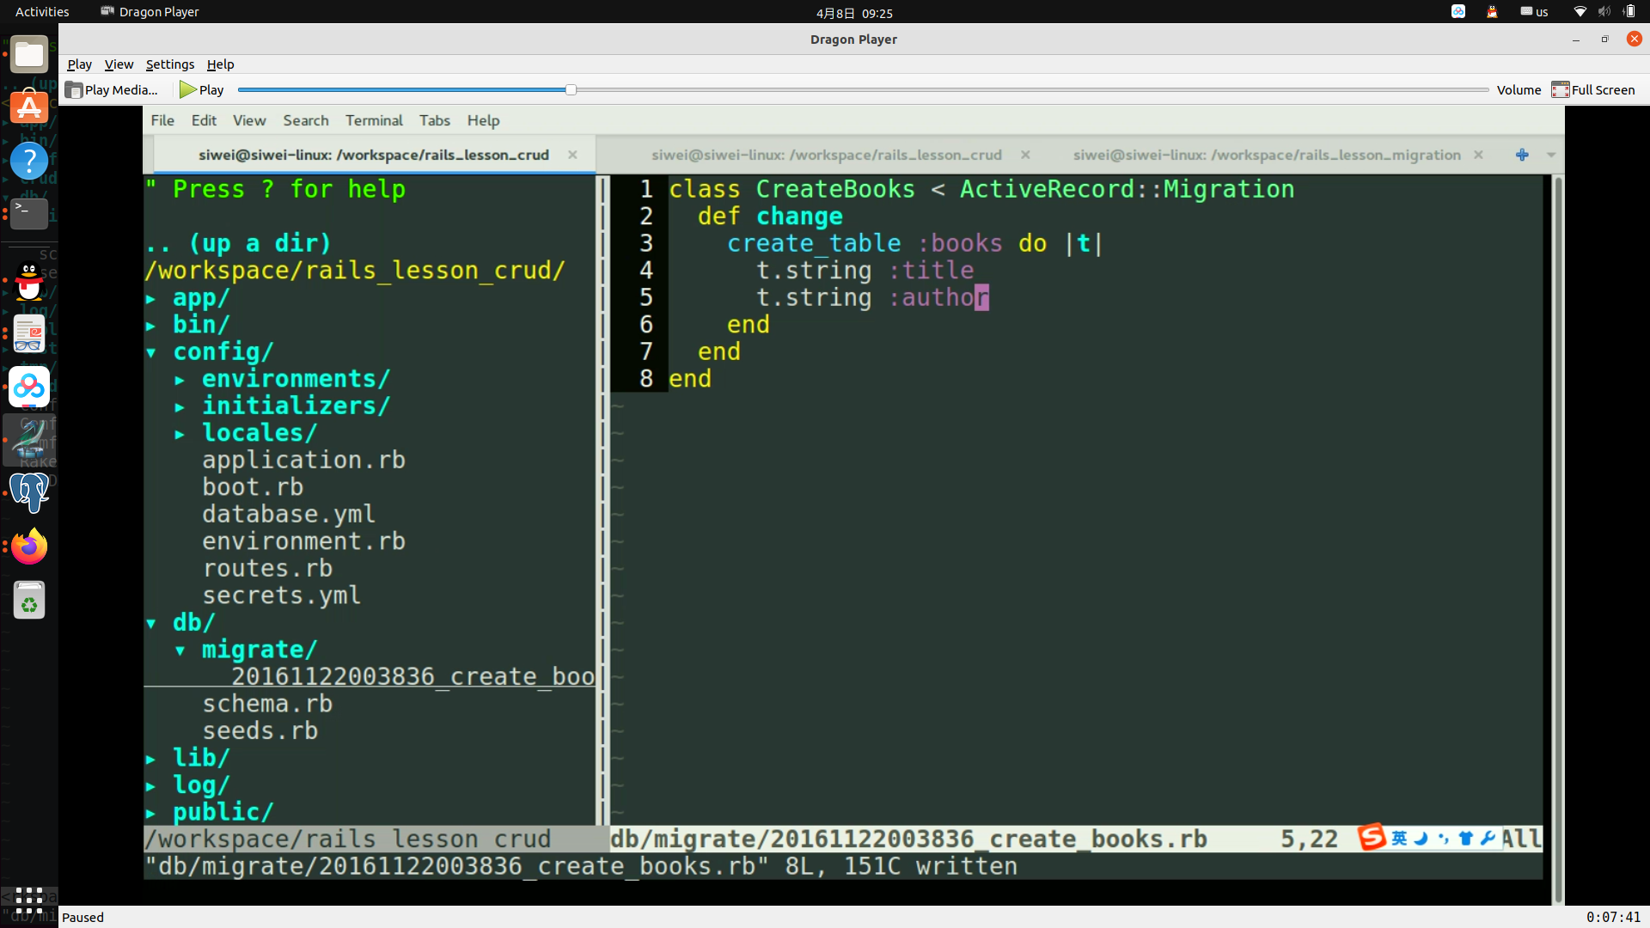Open the Activities overview
This screenshot has height=928, width=1650.
click(42, 12)
